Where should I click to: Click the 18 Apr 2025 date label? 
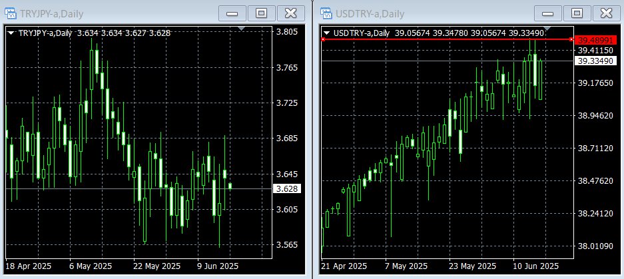coord(29,266)
